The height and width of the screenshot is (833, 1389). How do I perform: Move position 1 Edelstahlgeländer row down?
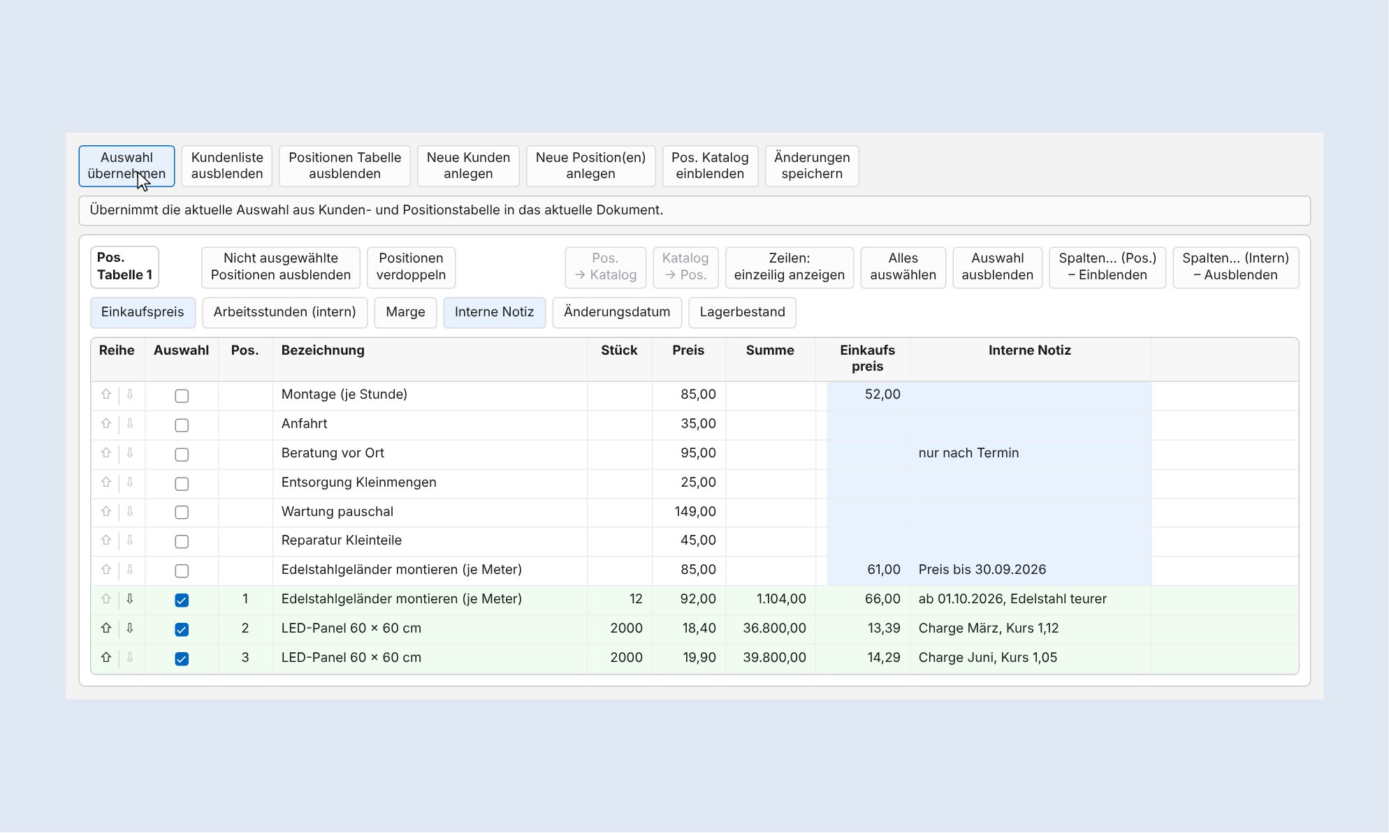(130, 599)
